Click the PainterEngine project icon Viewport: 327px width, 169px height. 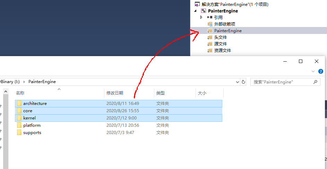[x=204, y=11]
